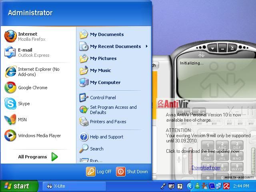Click the language bar help question icon
256x192 pixels.
[x=180, y=186]
